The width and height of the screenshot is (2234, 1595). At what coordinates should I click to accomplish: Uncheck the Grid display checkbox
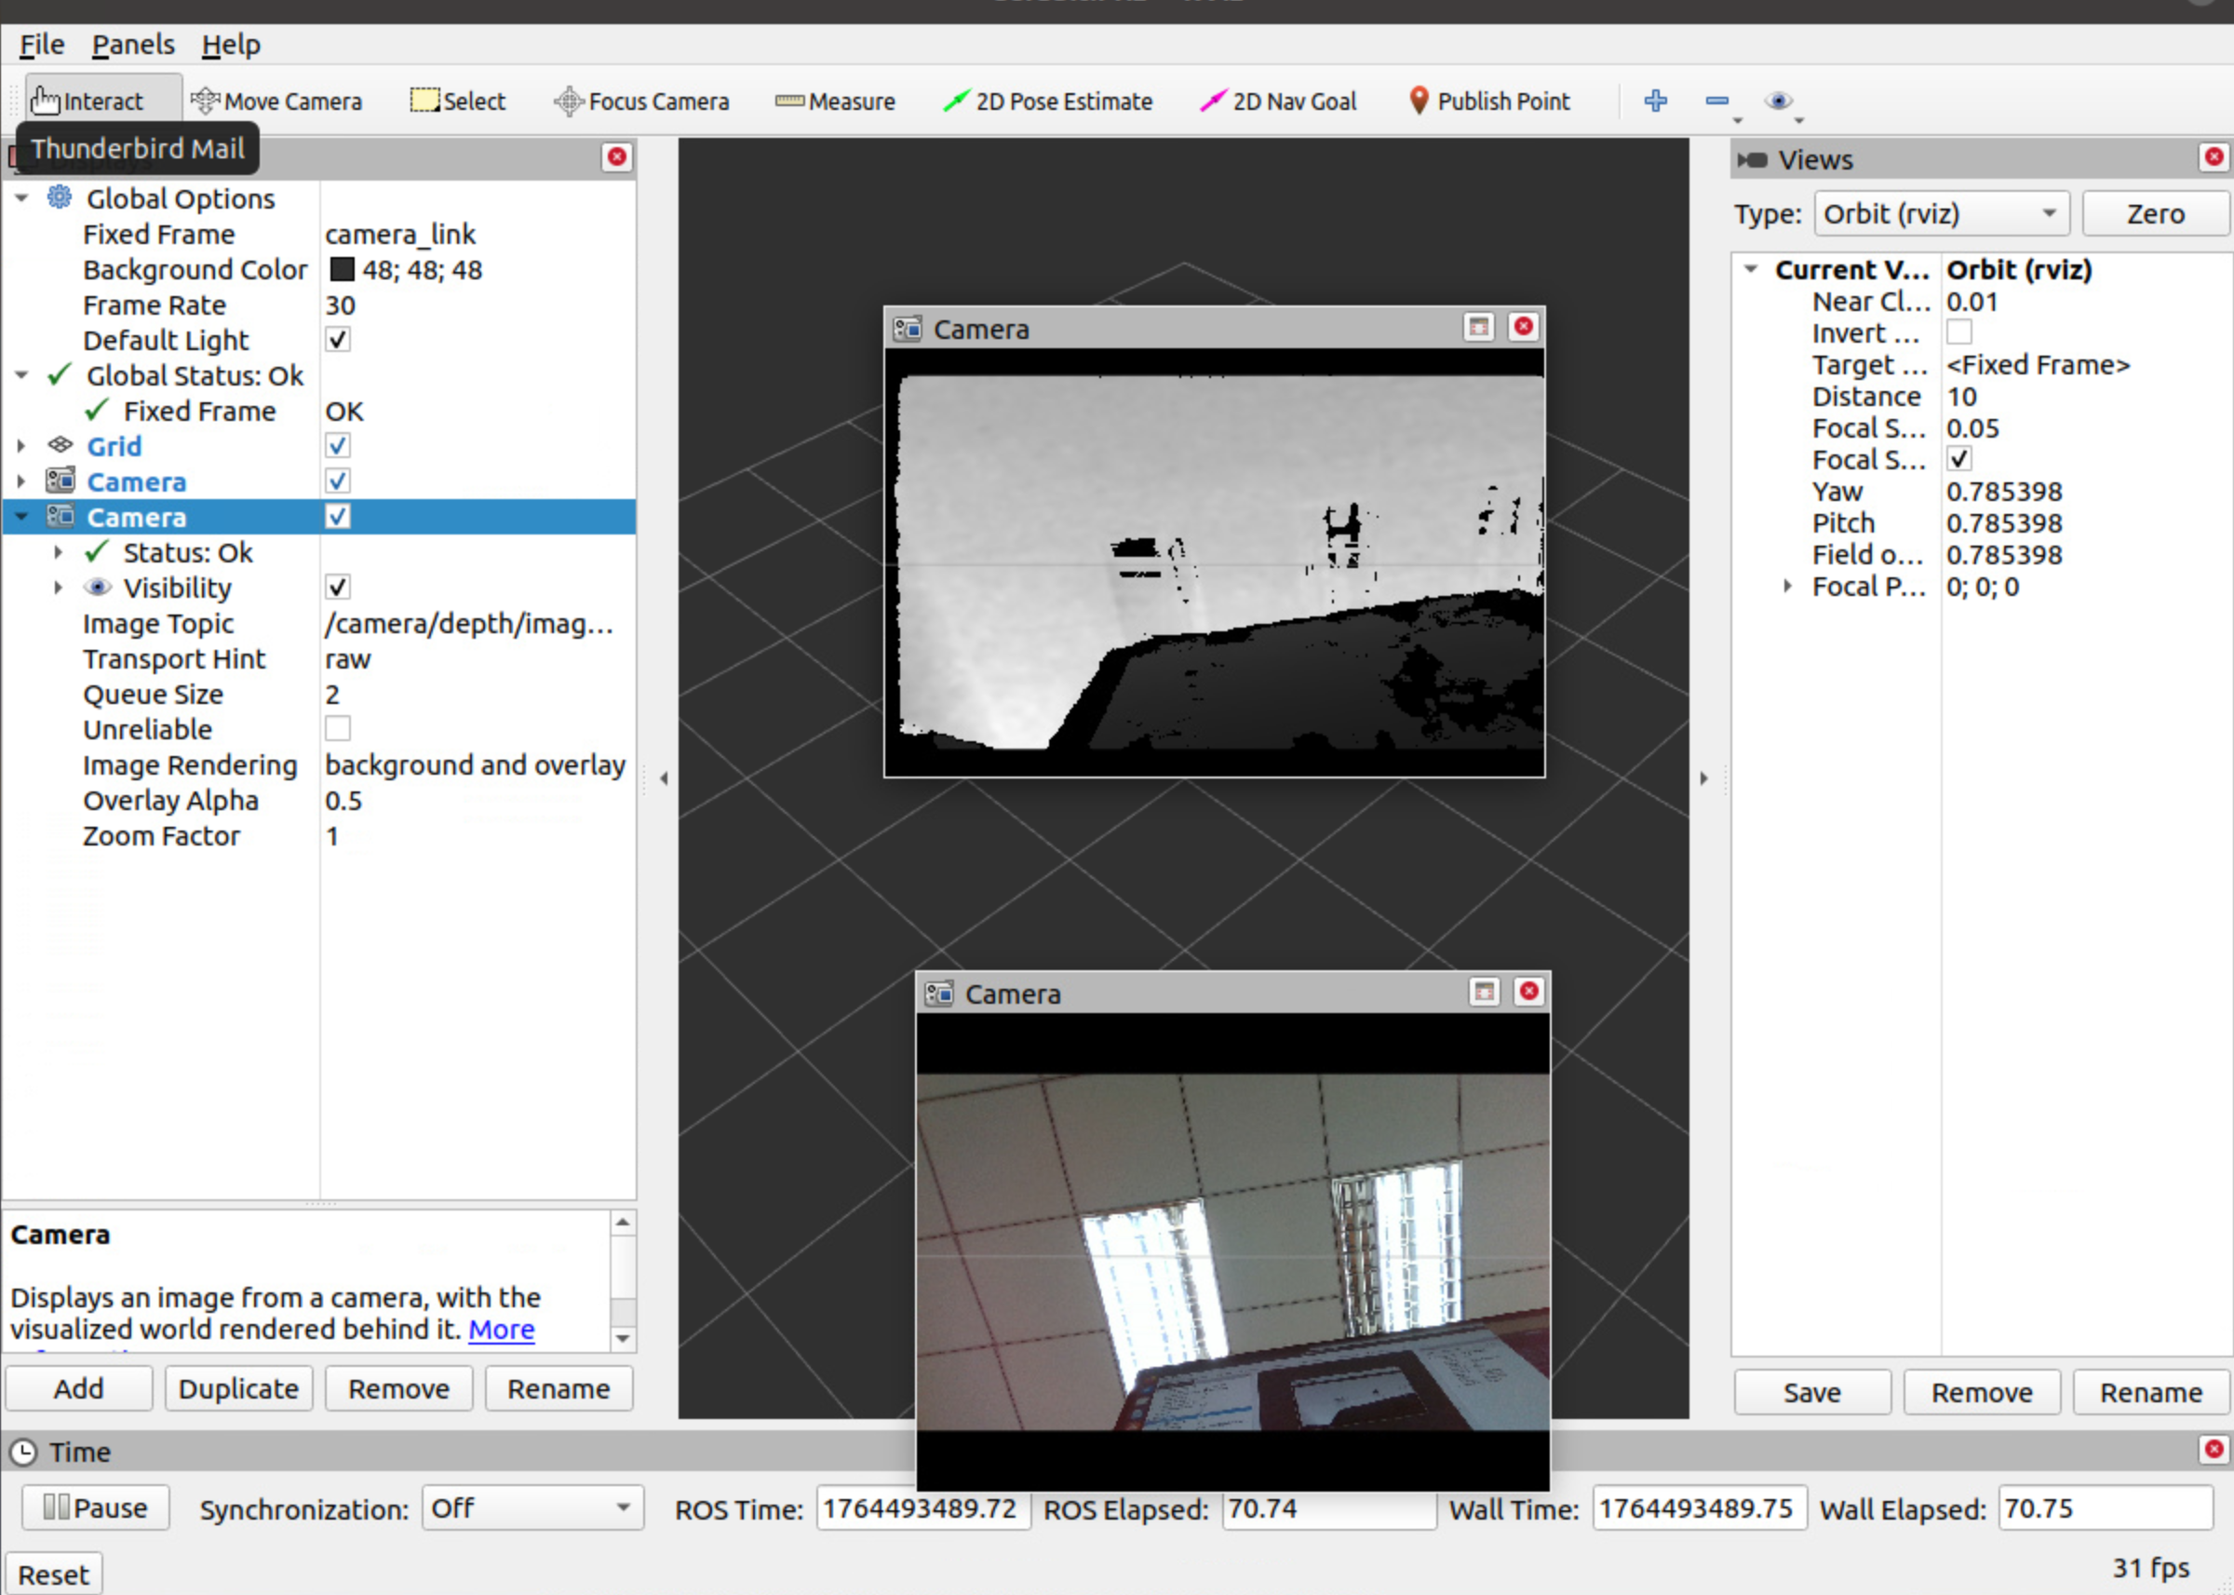338,446
